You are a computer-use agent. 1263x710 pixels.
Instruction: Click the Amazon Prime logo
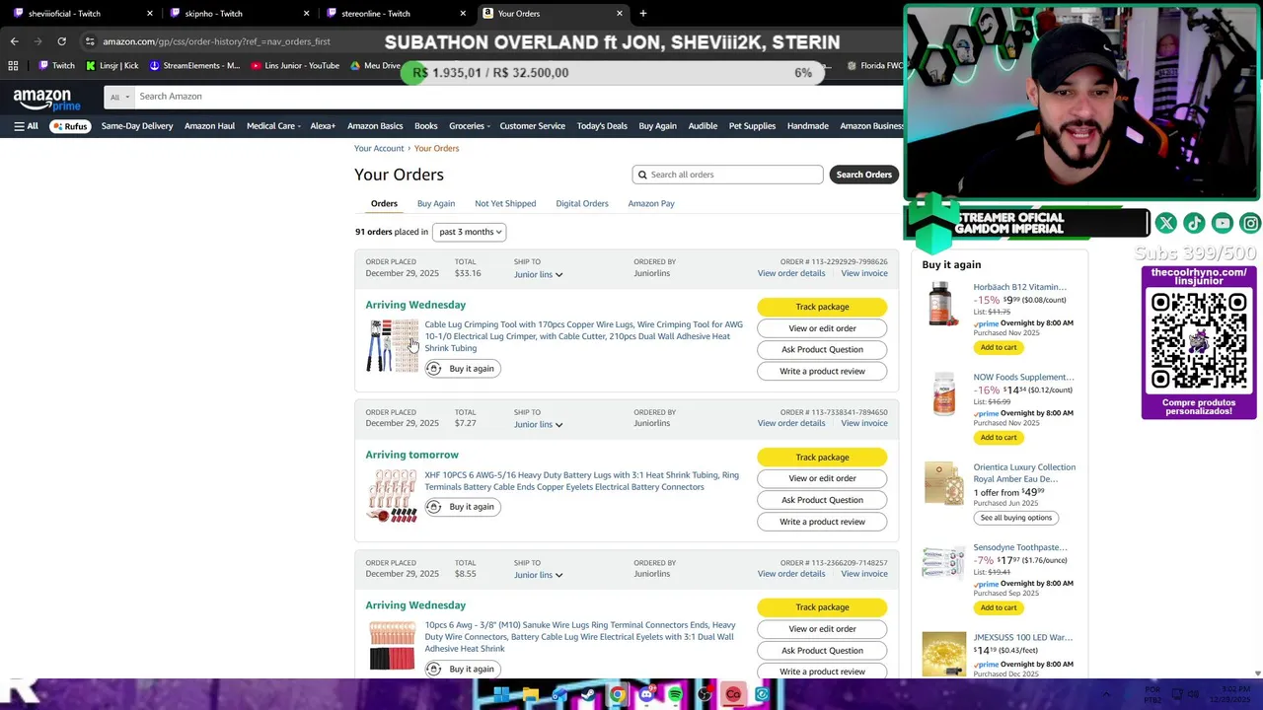[47, 99]
